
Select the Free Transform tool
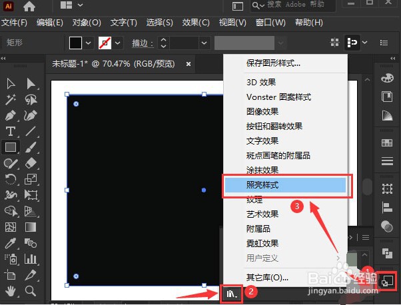point(31,195)
